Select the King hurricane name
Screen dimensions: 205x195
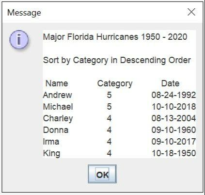click(x=52, y=153)
